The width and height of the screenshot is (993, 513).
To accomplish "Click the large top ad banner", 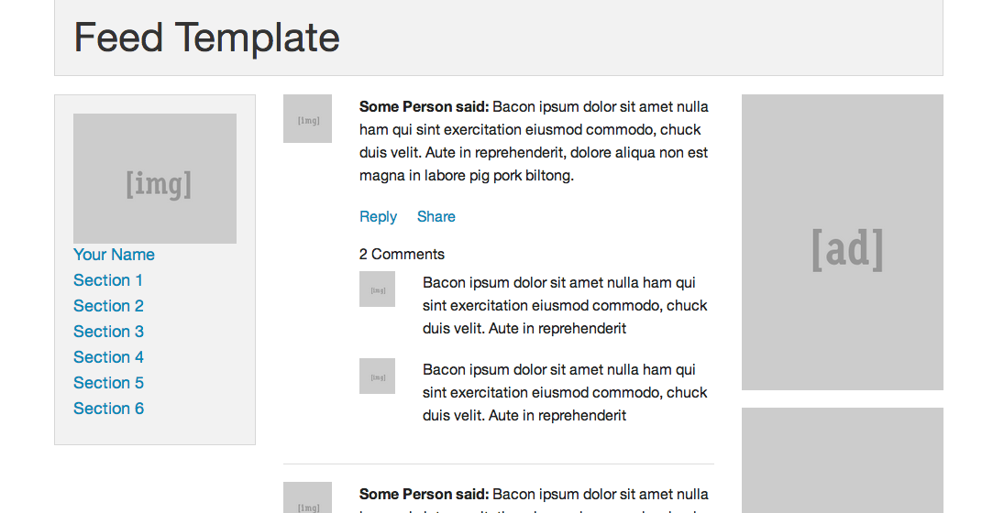I will click(842, 243).
